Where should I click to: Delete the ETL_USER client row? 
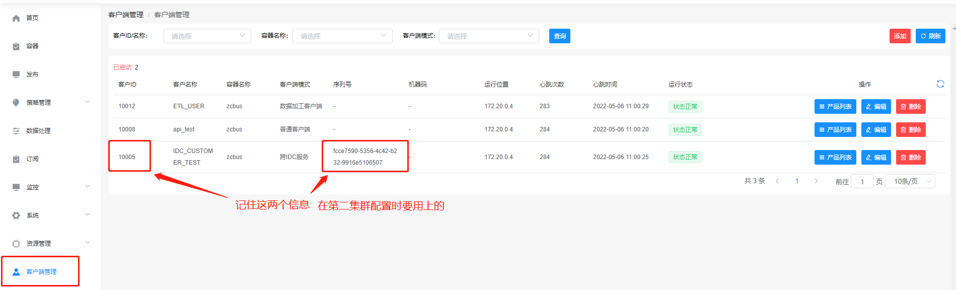(x=910, y=107)
